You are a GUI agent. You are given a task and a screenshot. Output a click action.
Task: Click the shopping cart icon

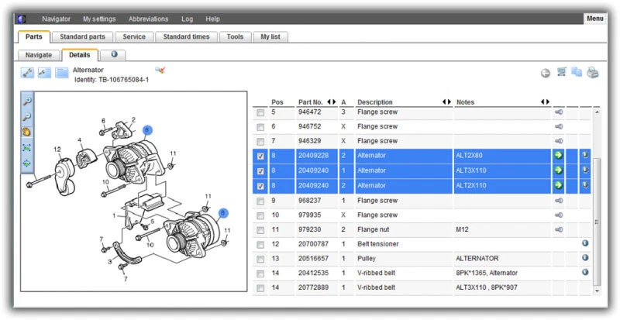[x=561, y=72]
